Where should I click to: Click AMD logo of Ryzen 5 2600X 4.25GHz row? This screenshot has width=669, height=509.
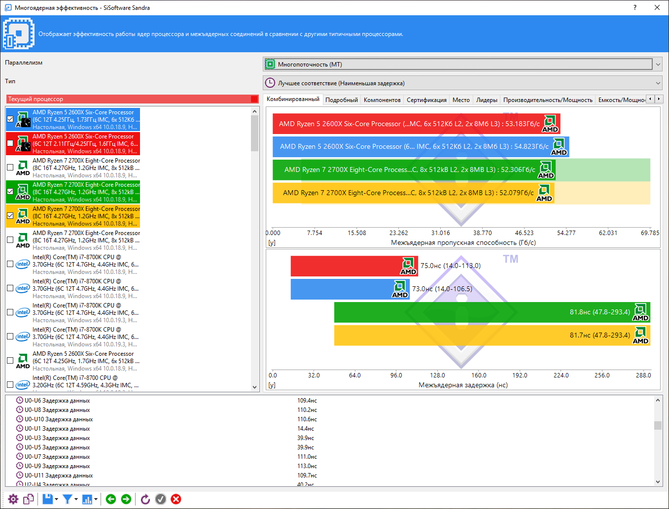tap(23, 361)
